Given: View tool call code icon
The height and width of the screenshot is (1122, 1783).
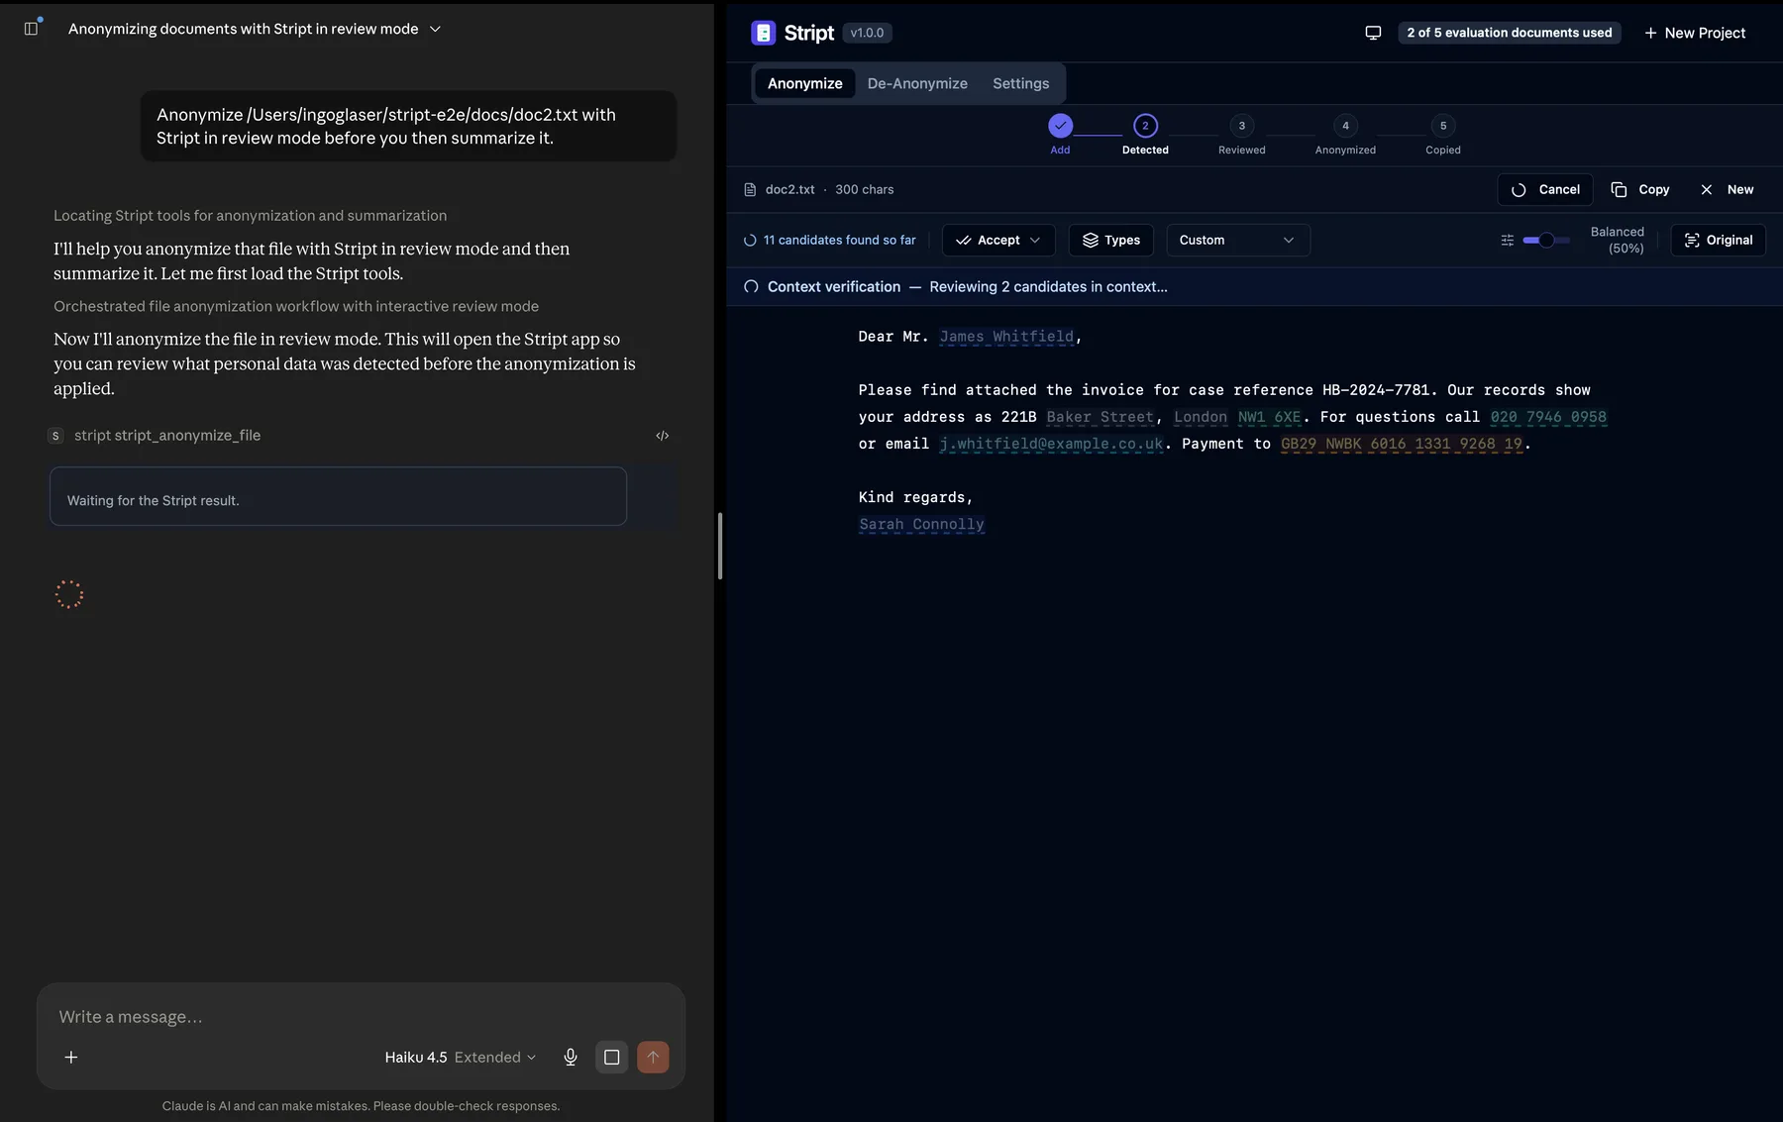Looking at the screenshot, I should (663, 436).
